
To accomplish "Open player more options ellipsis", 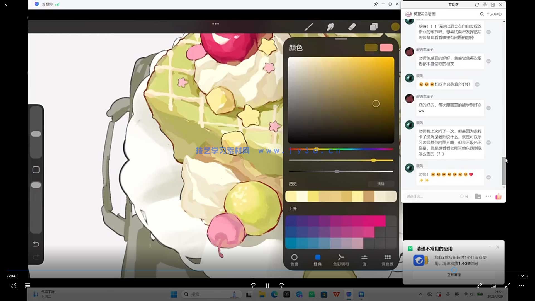I will (x=521, y=286).
